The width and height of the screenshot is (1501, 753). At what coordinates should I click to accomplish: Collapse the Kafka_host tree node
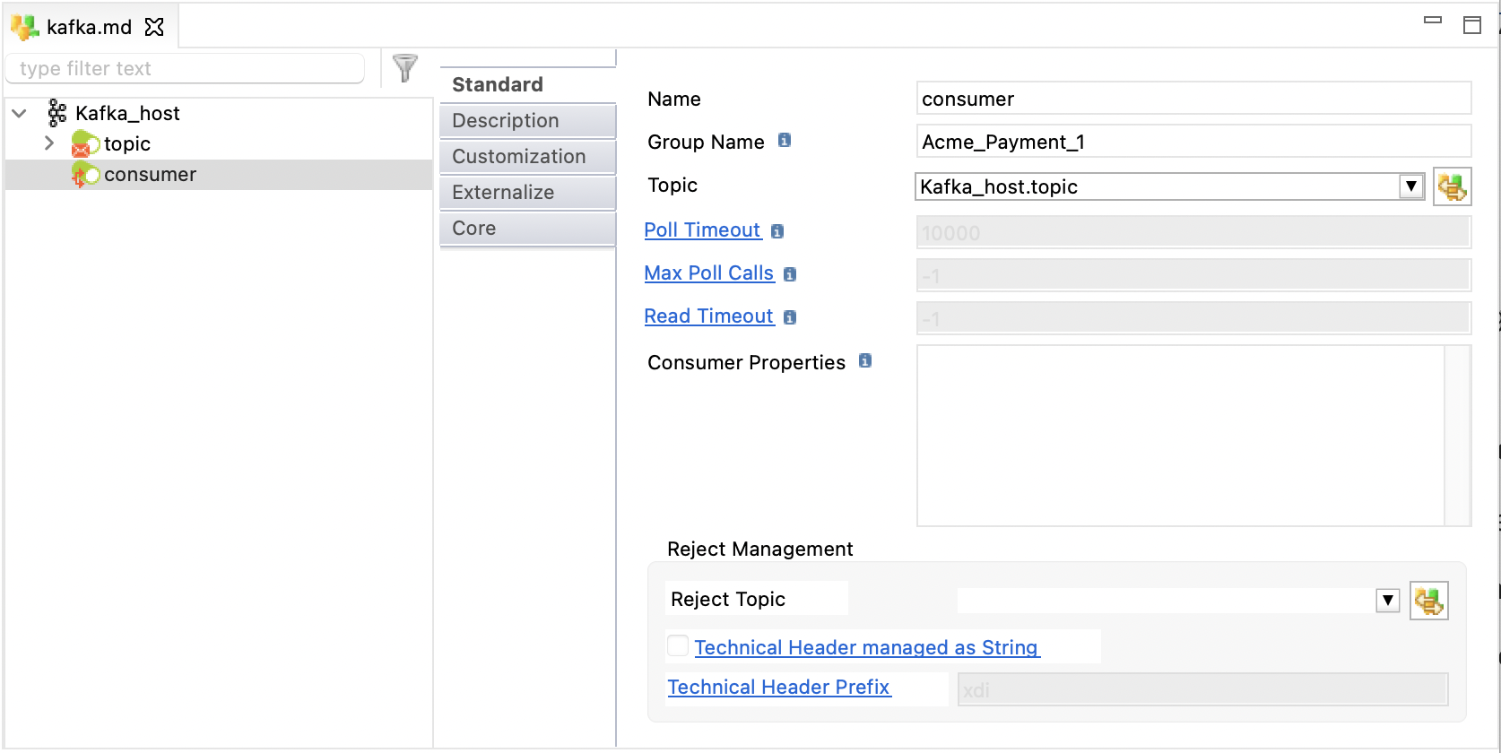(x=20, y=113)
